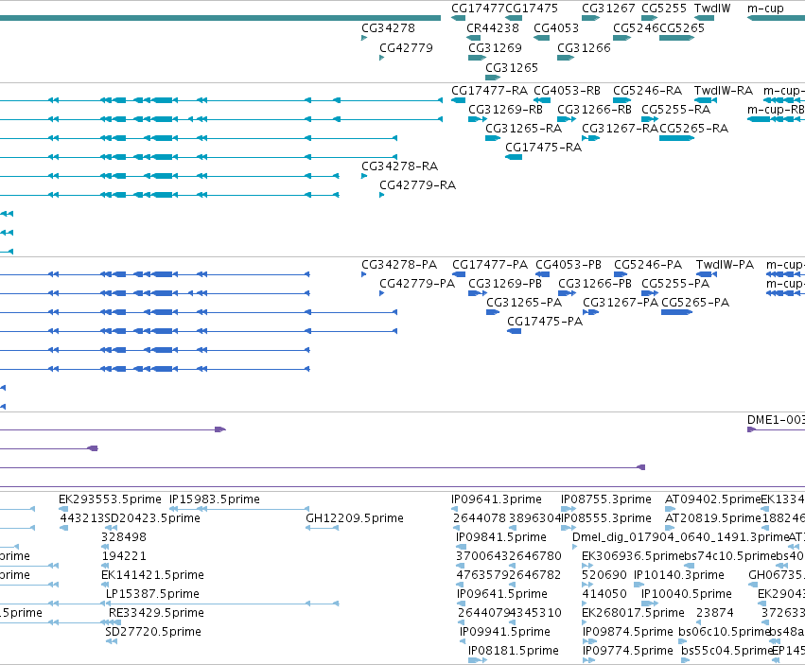Click EST RE33429.5prime
805x665 pixels.
[x=156, y=613]
